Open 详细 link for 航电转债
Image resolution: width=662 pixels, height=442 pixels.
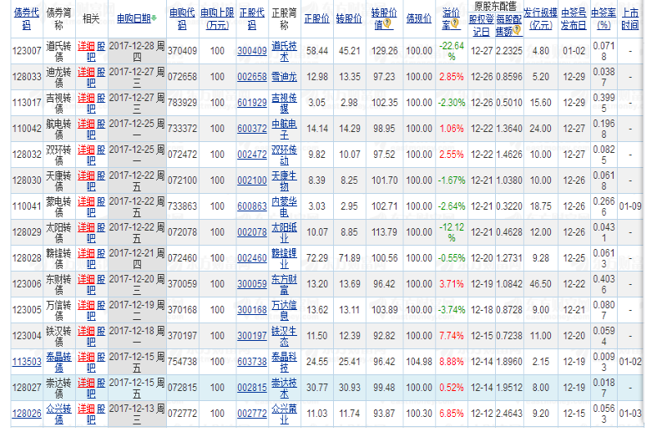86,124
